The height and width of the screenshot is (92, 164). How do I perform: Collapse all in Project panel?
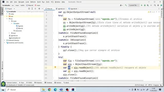[x=35, y=9]
